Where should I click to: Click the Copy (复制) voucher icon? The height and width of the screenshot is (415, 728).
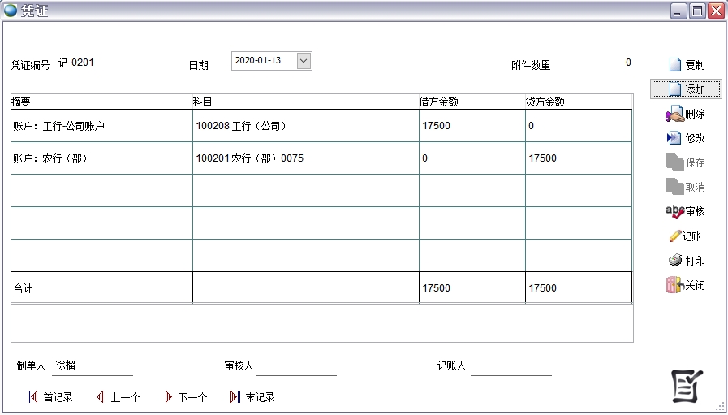[x=675, y=65]
